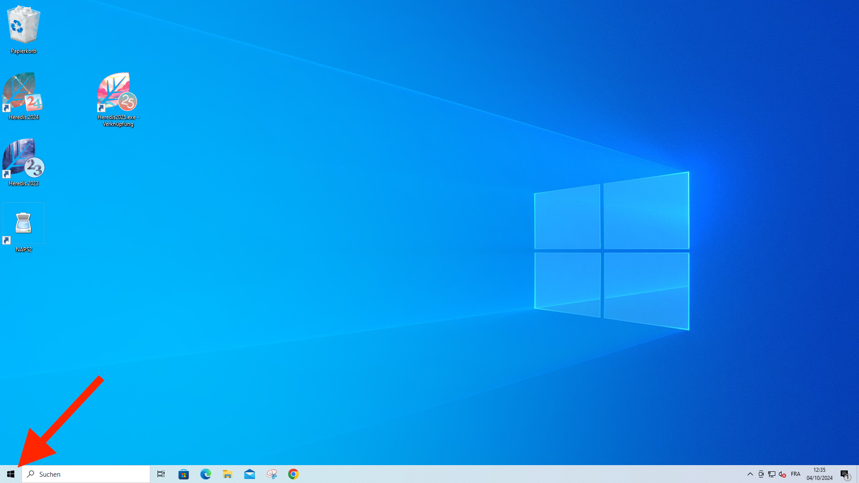
Task: Switch the FRA keyboard language
Action: pyautogui.click(x=795, y=474)
